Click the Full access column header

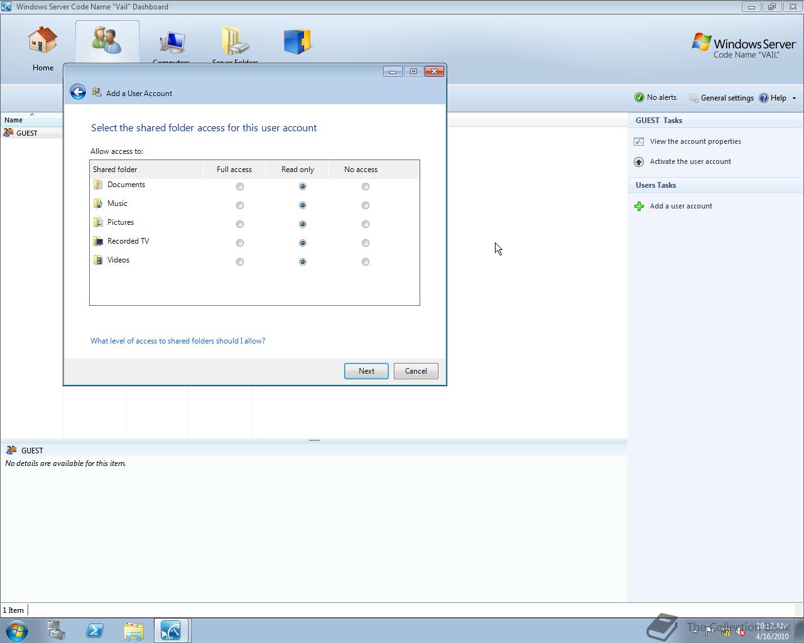coord(234,169)
